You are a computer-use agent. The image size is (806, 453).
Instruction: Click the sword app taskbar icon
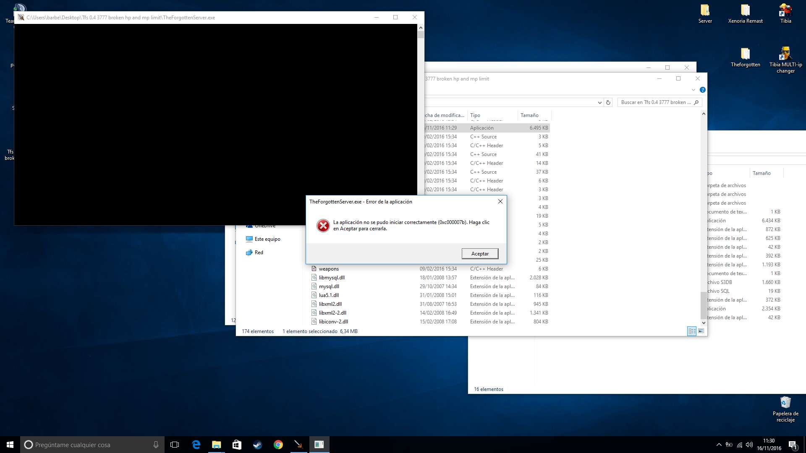click(298, 445)
